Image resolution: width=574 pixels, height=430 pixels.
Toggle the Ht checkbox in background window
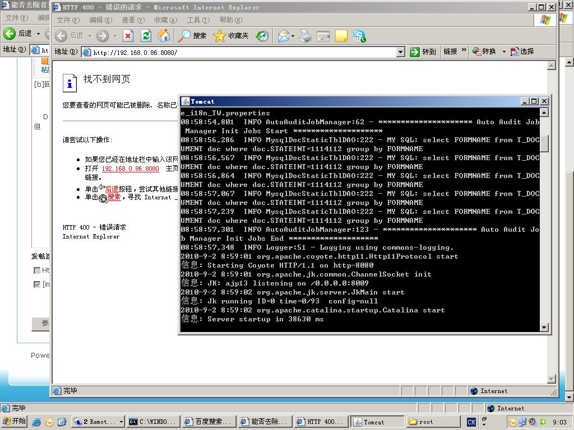pyautogui.click(x=36, y=270)
